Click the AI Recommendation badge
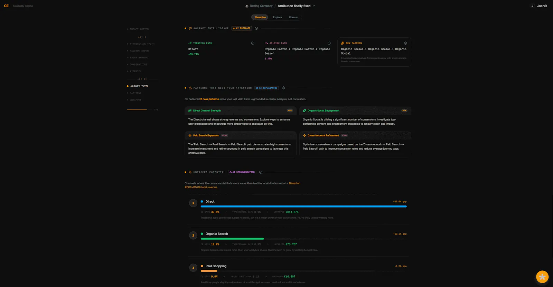The image size is (553, 287). point(242,172)
